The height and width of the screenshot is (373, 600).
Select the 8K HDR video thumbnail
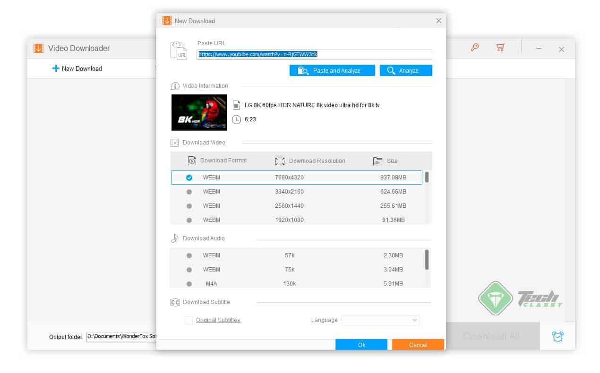pos(198,112)
